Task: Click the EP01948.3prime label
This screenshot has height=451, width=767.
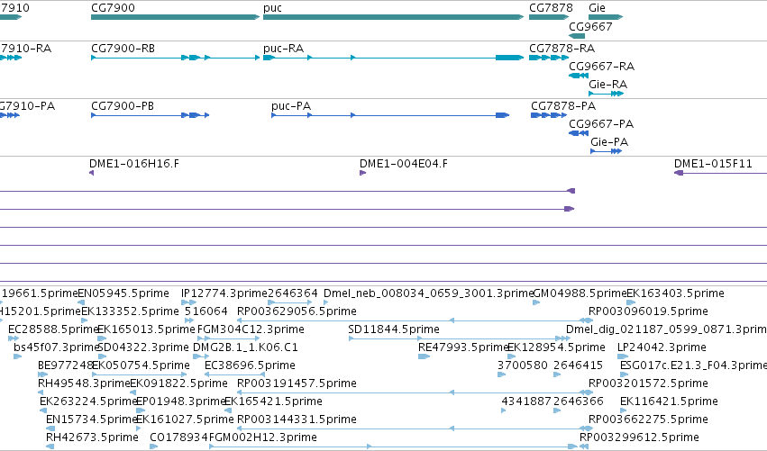Action: pos(180,401)
